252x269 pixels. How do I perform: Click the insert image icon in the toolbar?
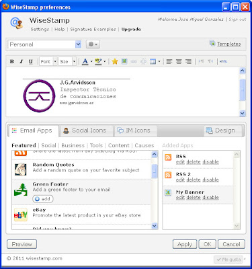click(124, 61)
